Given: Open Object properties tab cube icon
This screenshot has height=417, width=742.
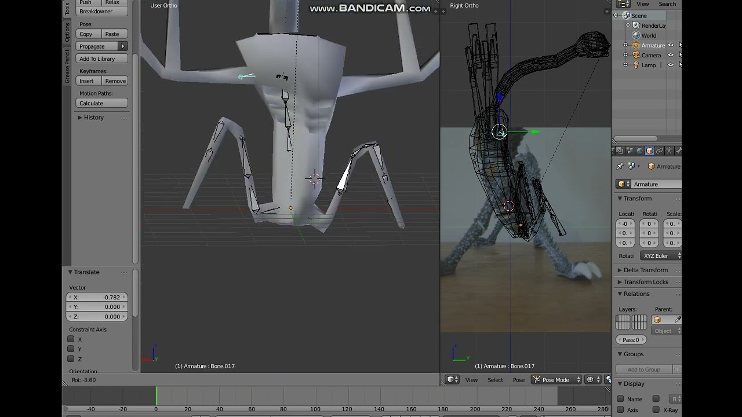Looking at the screenshot, I should click(x=650, y=151).
